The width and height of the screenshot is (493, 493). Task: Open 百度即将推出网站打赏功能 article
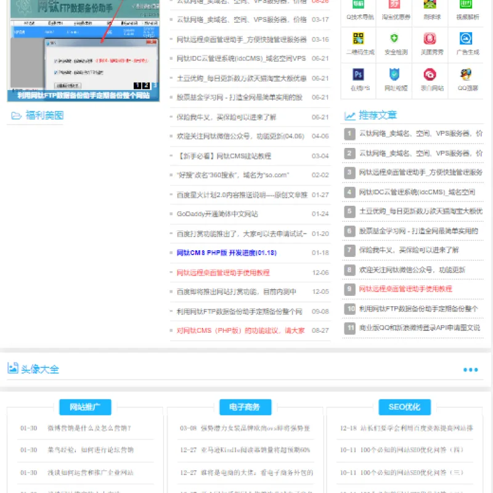237,291
